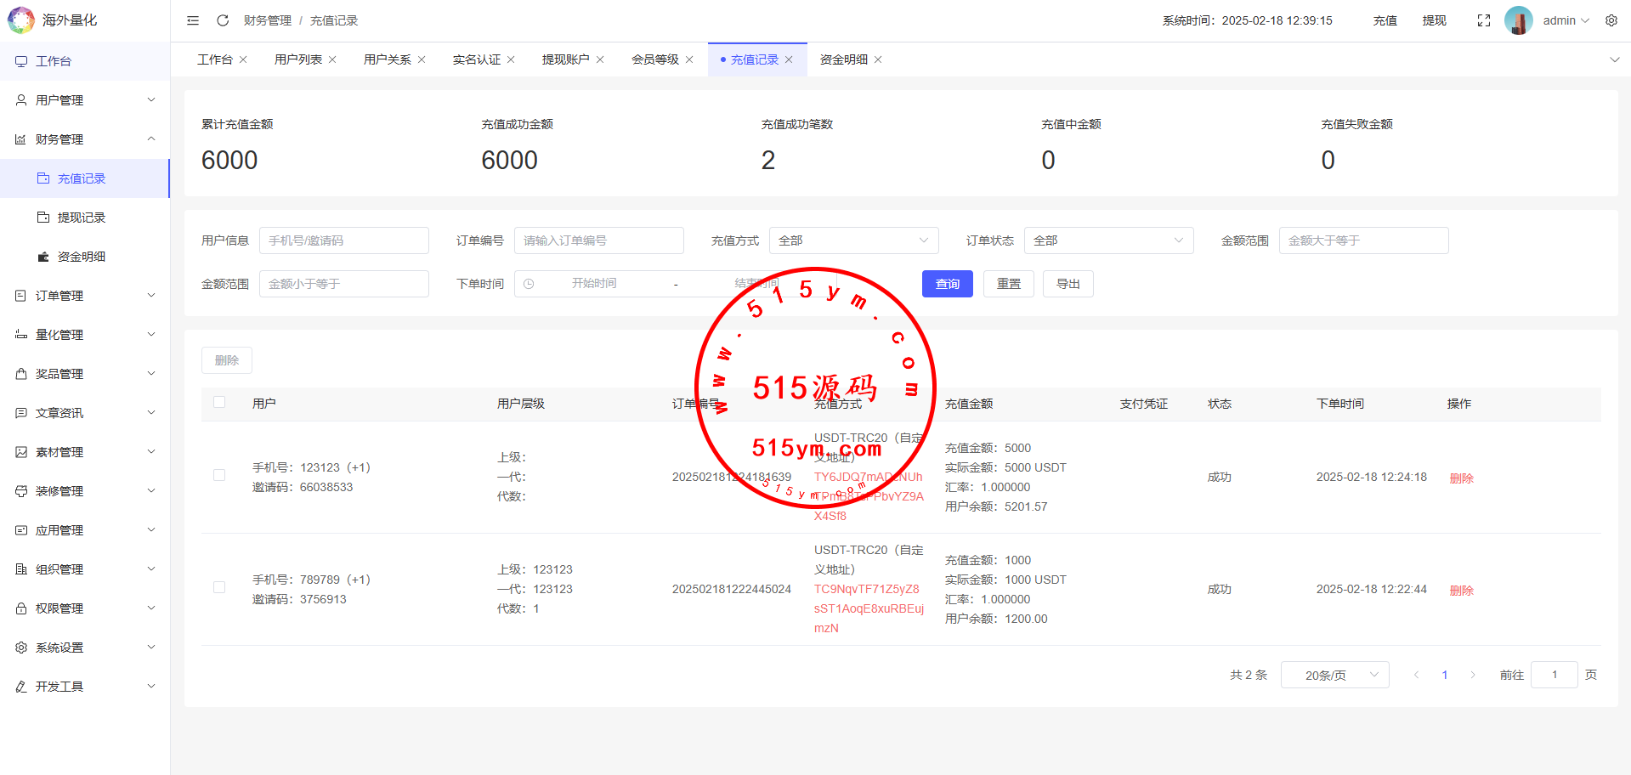Click the clock icon in 下单时间 field
The width and height of the screenshot is (1631, 775).
click(529, 284)
